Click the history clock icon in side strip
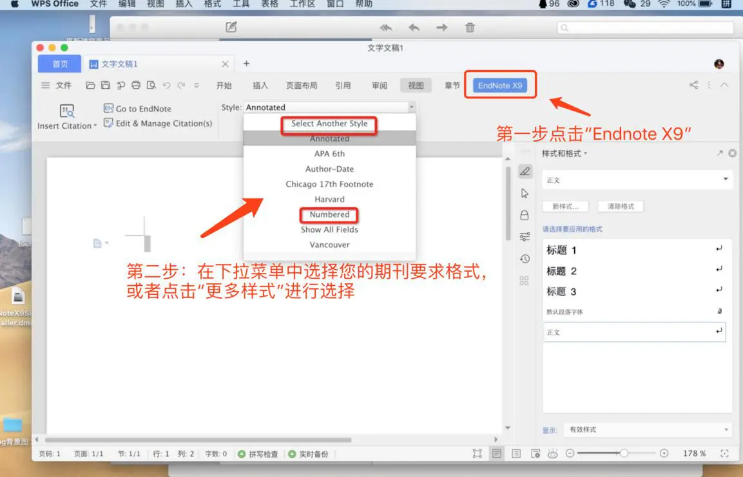Image resolution: width=743 pixels, height=477 pixels. 525,259
